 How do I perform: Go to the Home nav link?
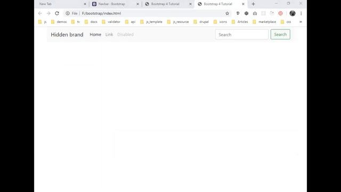[x=95, y=34]
